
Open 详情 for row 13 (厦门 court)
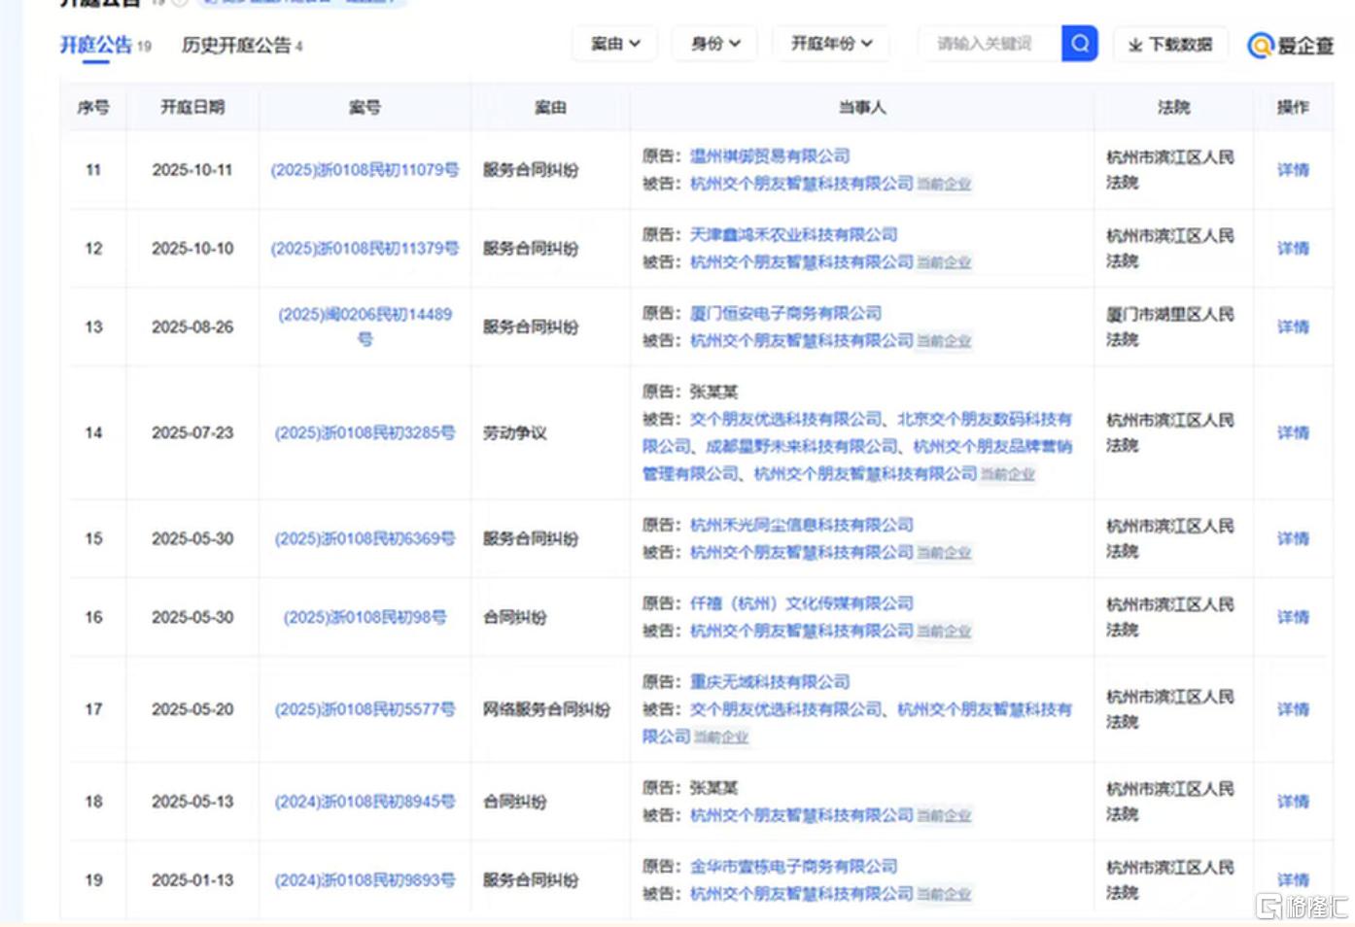(1293, 327)
